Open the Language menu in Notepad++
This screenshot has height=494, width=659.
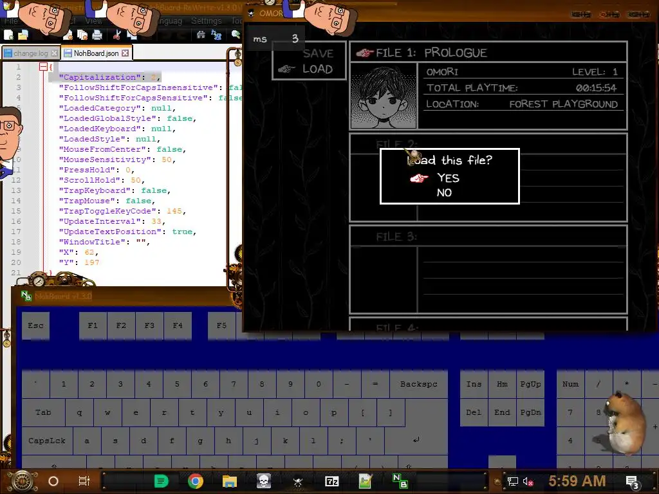[x=169, y=21]
